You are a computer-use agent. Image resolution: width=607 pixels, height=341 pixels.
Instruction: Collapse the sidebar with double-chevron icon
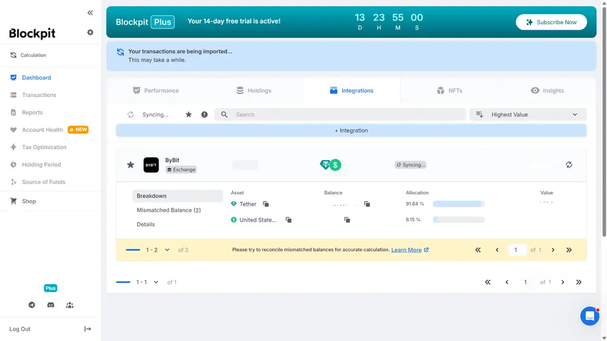[x=90, y=13]
